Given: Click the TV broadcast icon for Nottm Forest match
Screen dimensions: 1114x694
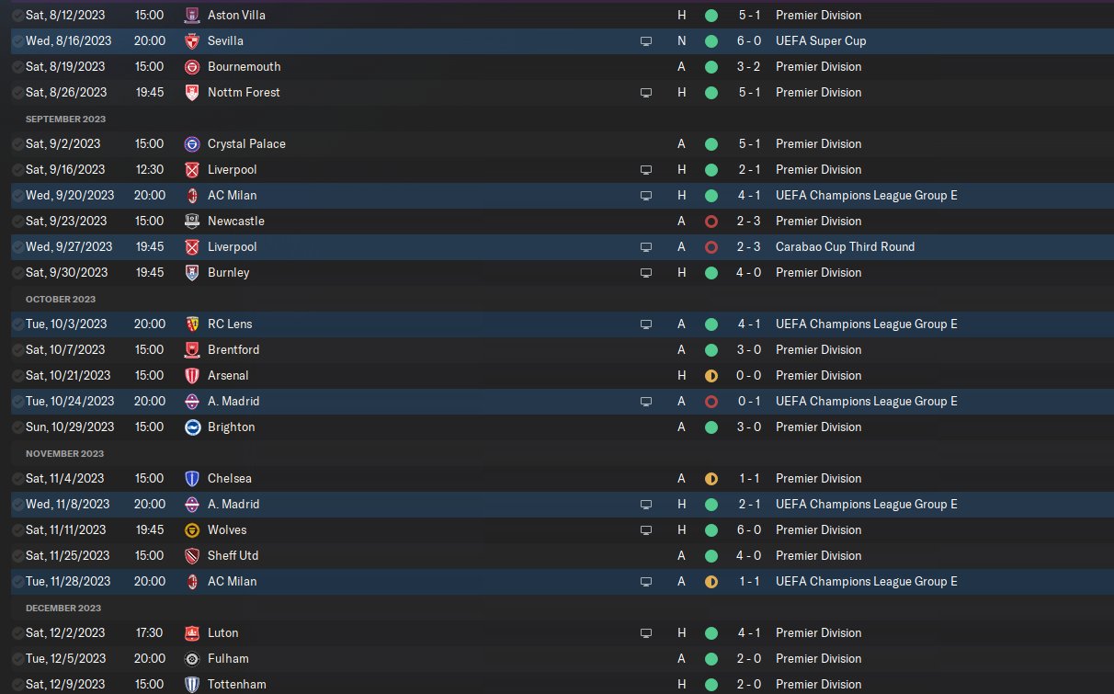Looking at the screenshot, I should (646, 93).
